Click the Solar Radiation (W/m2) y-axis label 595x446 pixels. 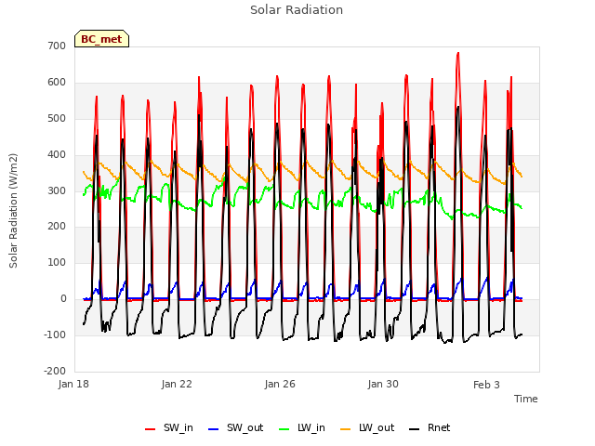click(x=13, y=211)
